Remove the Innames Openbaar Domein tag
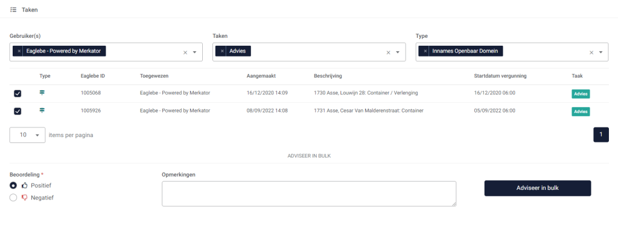 click(x=425, y=51)
